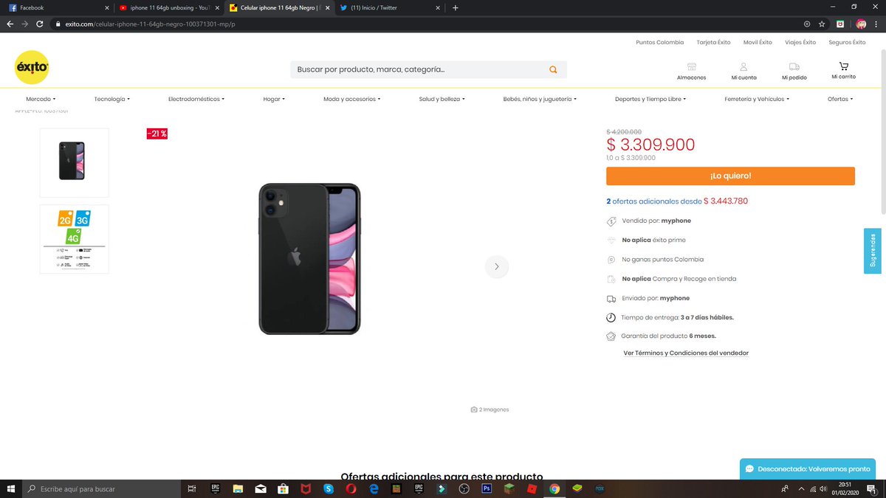Expand the Tecnología menu
886x498 pixels.
click(111, 99)
